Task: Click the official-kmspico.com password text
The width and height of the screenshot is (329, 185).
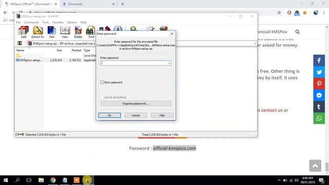Action: (174, 149)
